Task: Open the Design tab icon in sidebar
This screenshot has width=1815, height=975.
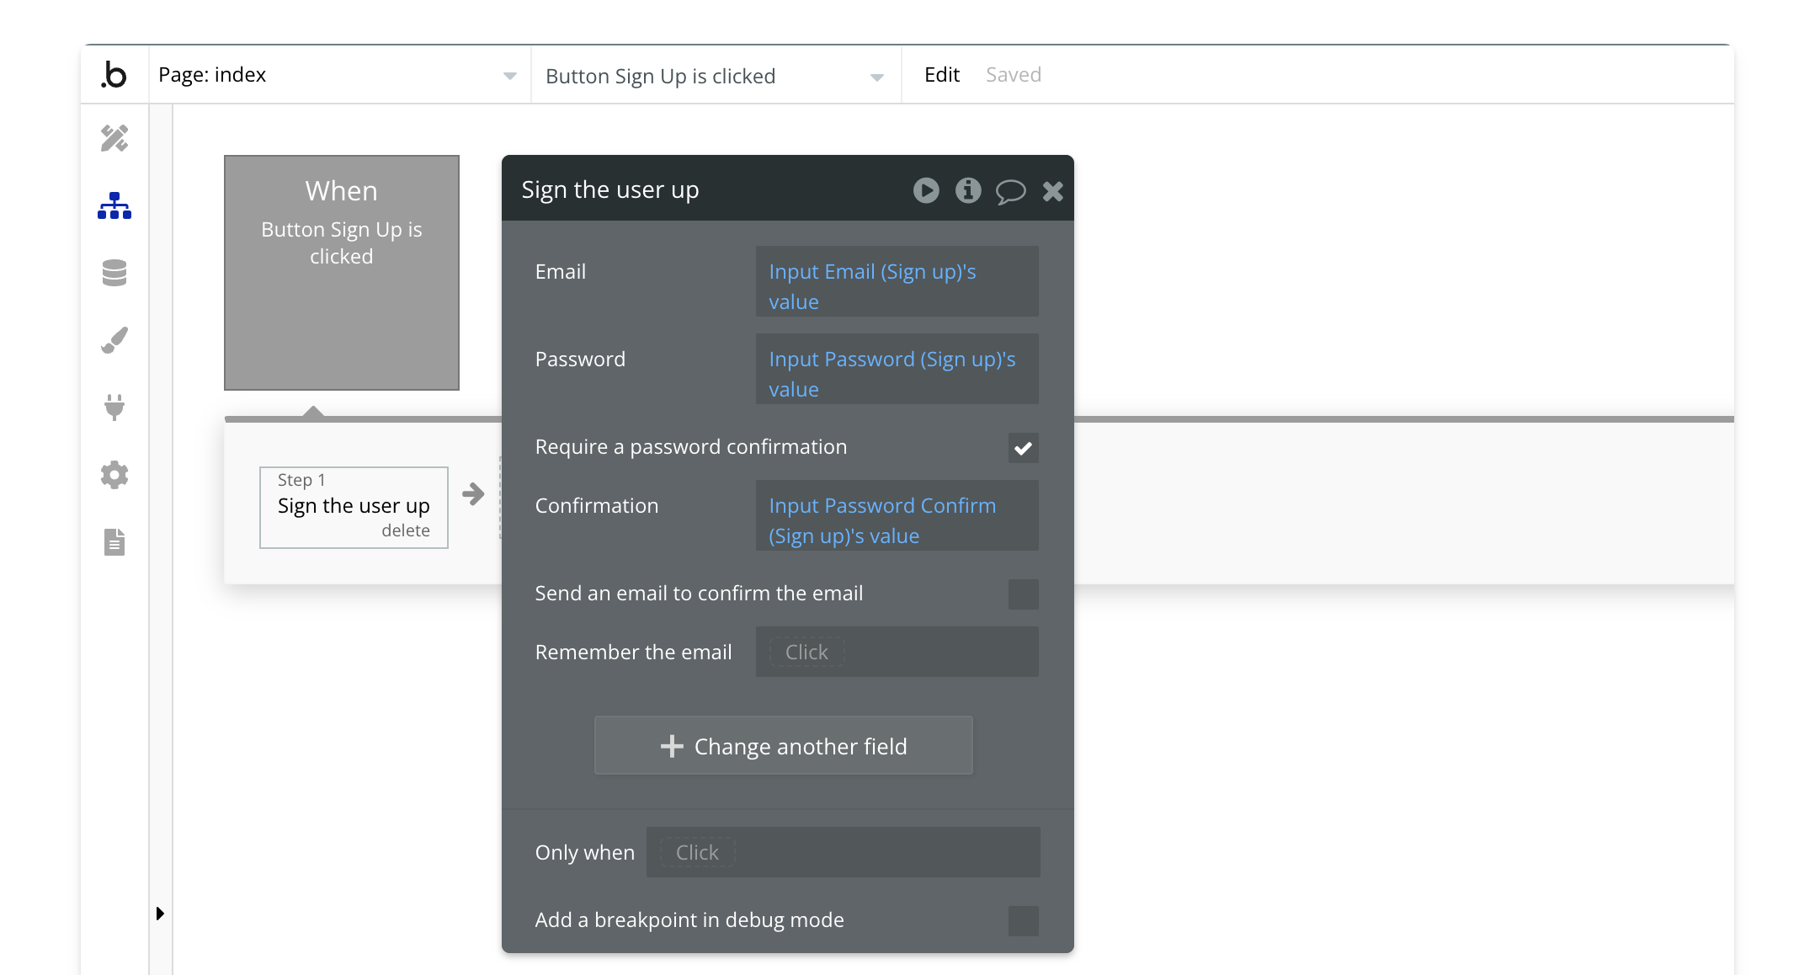Action: click(114, 138)
